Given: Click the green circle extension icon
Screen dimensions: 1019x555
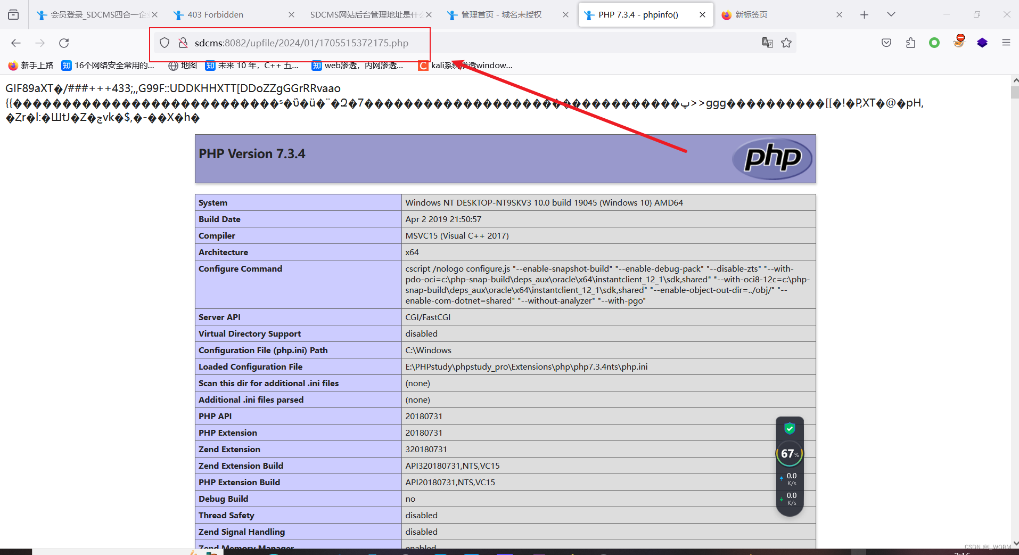Looking at the screenshot, I should point(934,43).
